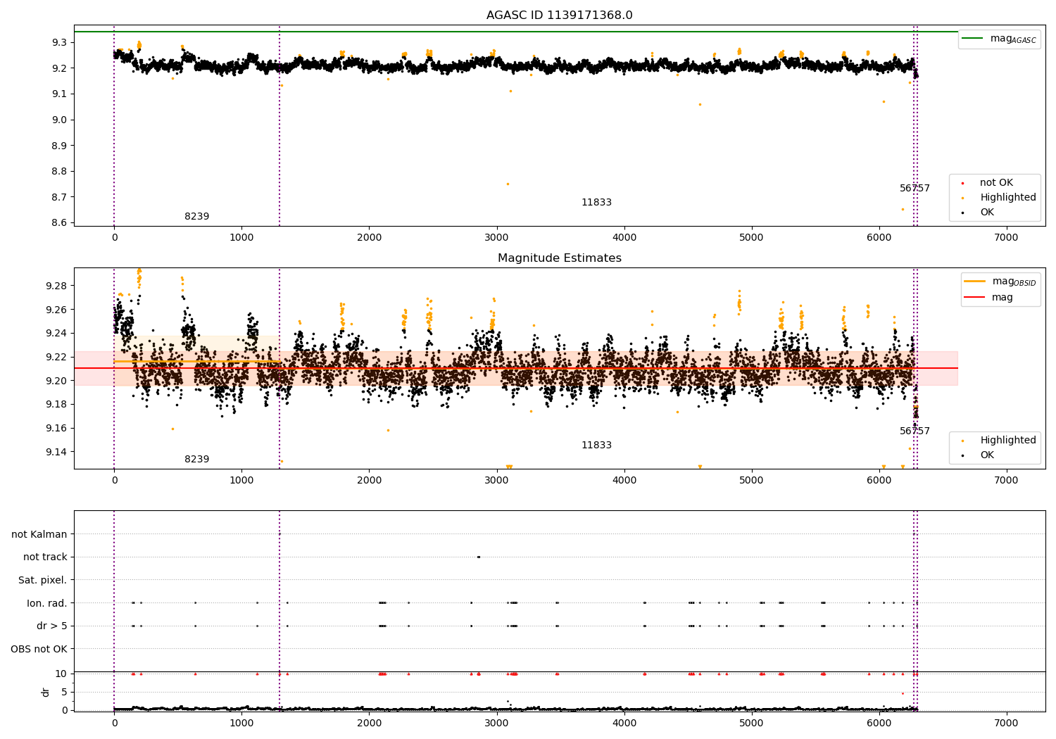This screenshot has height=739, width=1056.
Task: Click the '9.28' y-tick in the middle plot
Action: coord(56,286)
